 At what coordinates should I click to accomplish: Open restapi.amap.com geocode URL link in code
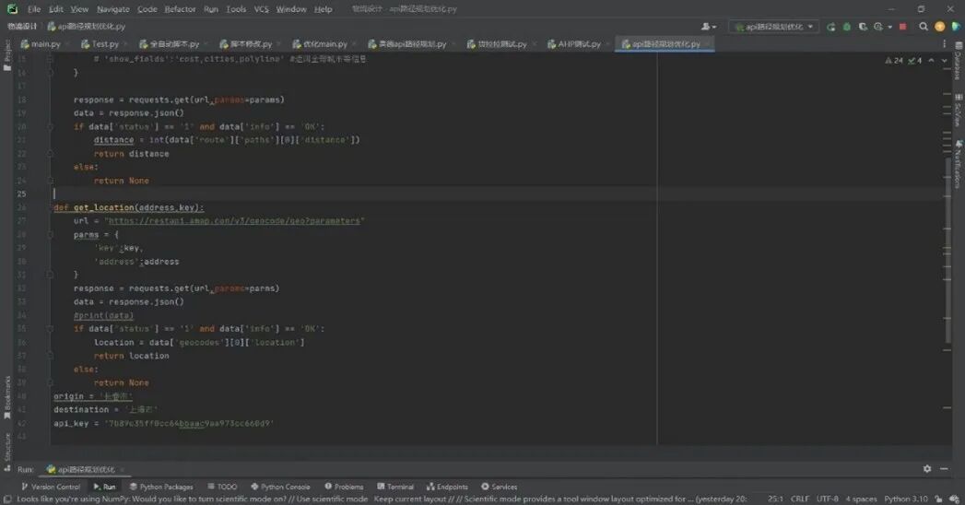pos(234,221)
